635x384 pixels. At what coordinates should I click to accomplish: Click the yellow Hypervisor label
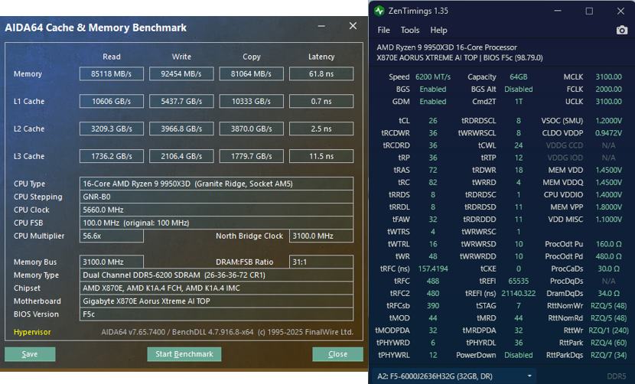[32, 332]
